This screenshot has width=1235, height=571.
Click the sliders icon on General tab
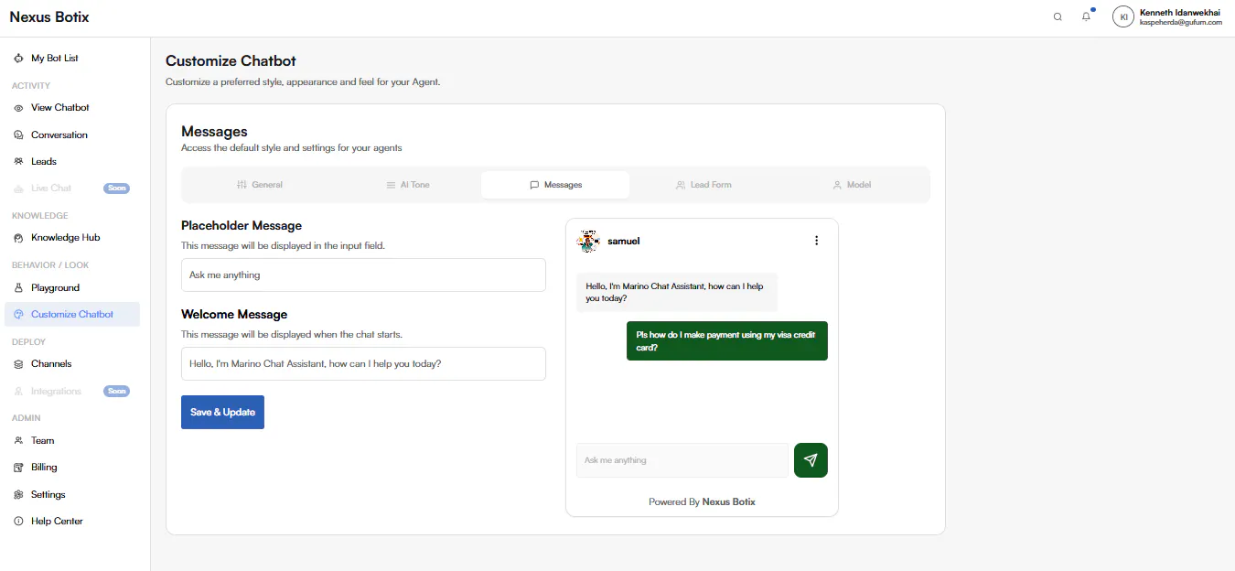(x=242, y=185)
